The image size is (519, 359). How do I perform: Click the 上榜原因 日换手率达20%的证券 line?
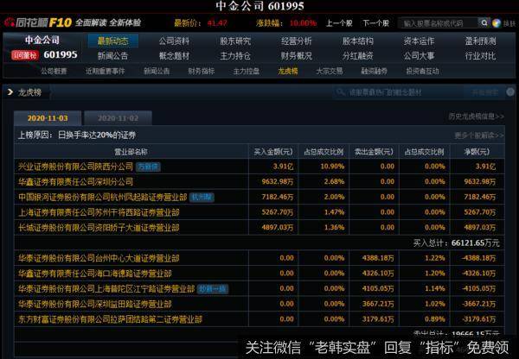coord(77,135)
